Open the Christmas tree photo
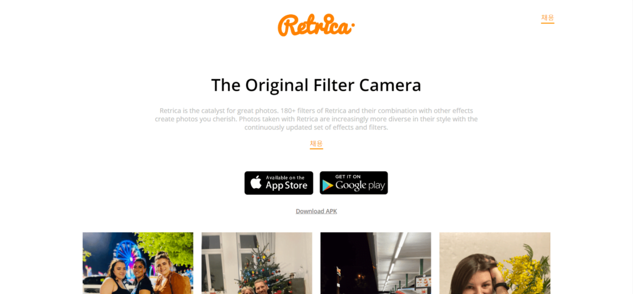 (x=257, y=263)
